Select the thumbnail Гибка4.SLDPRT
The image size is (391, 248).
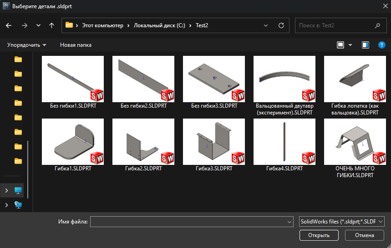[284, 142]
